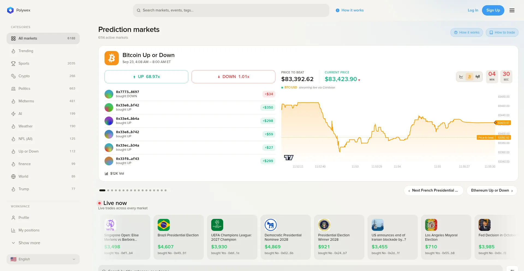Viewport: 524px width, 271px height.
Task: Click How it works link beside the search bar
Action: click(x=350, y=10)
